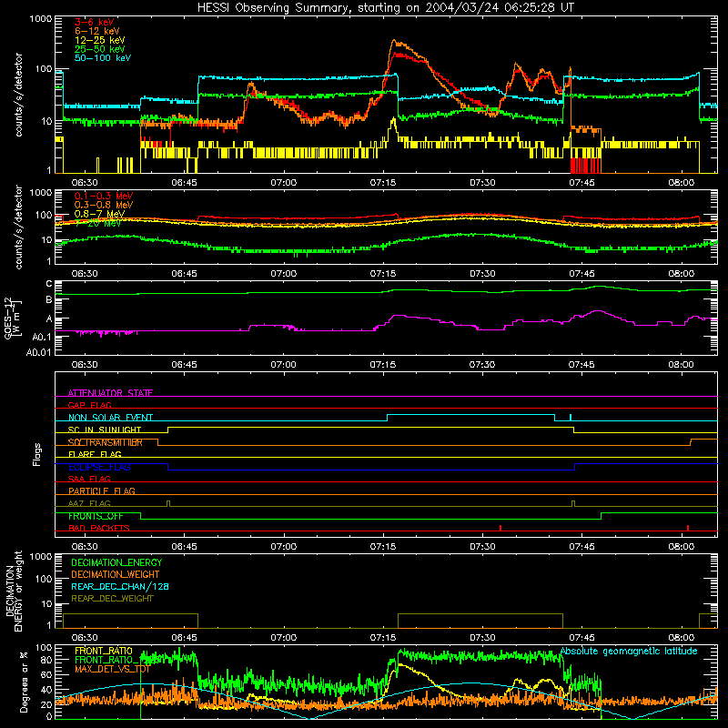Screen dimensions: 728x728
Task: Select the green 7-20 MeV legend label
Action: pyautogui.click(x=97, y=223)
